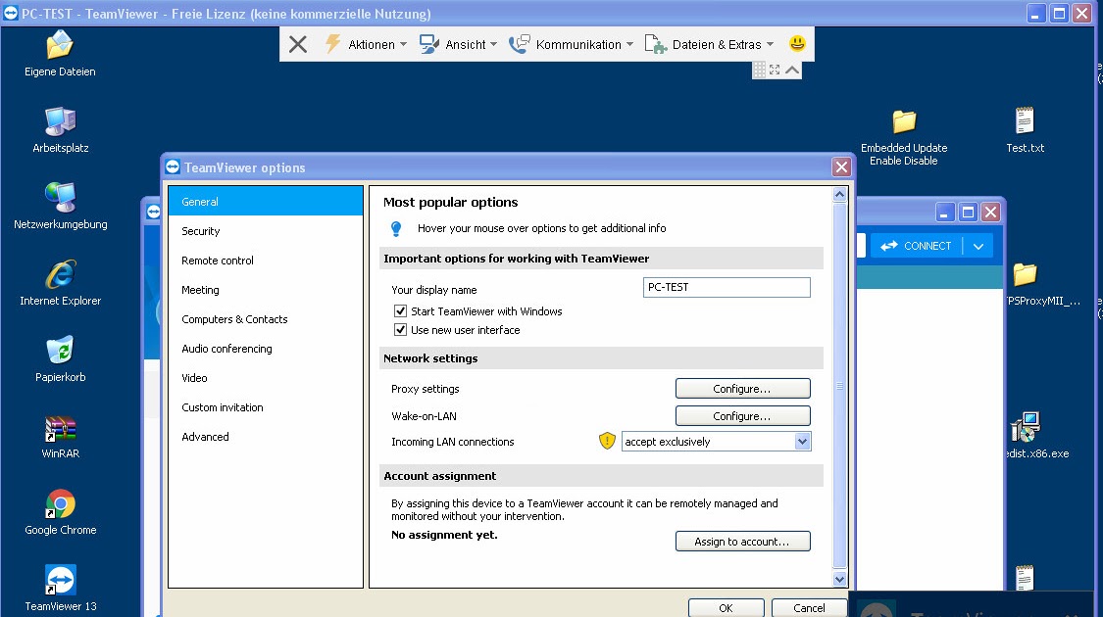1103x617 pixels.
Task: Select the General options category
Action: click(266, 202)
